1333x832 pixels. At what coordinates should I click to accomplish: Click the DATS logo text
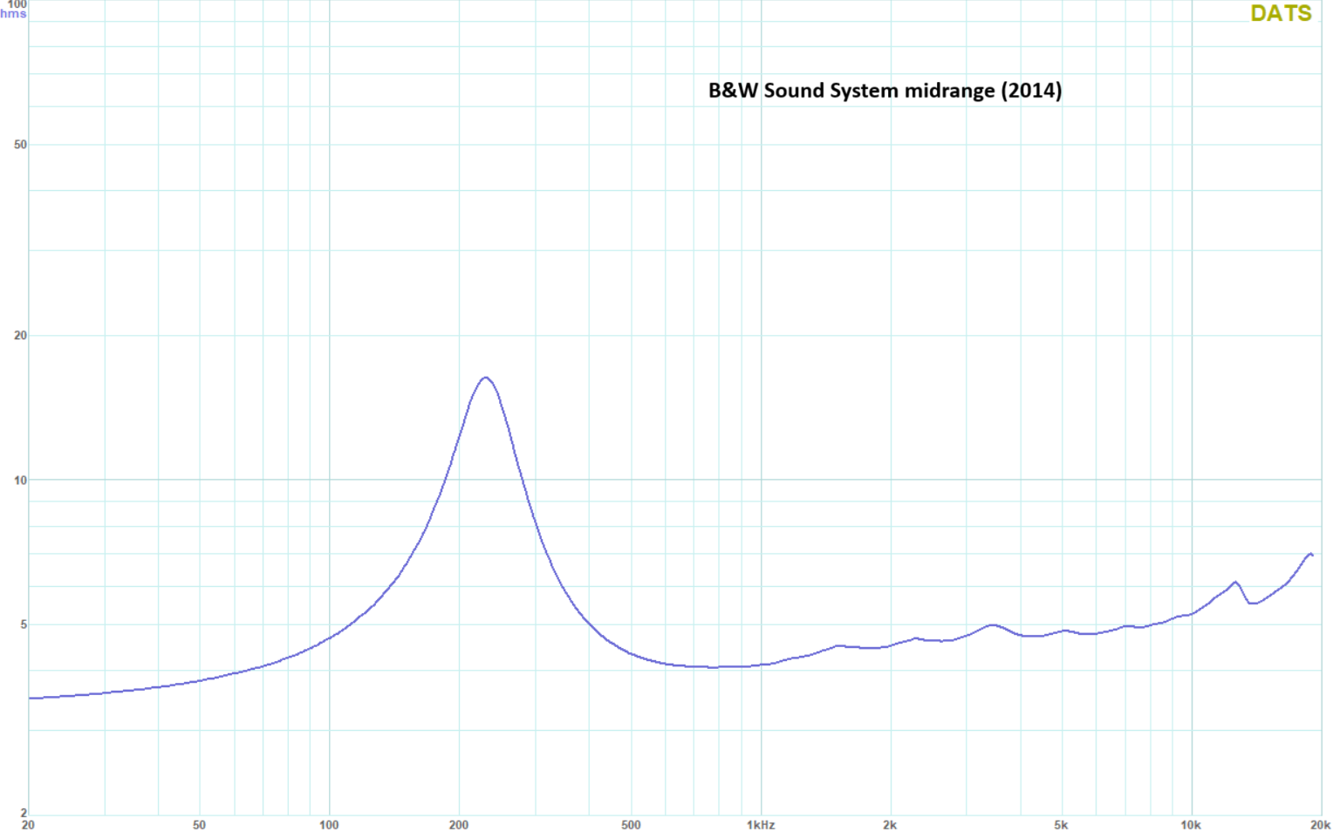tap(1281, 13)
